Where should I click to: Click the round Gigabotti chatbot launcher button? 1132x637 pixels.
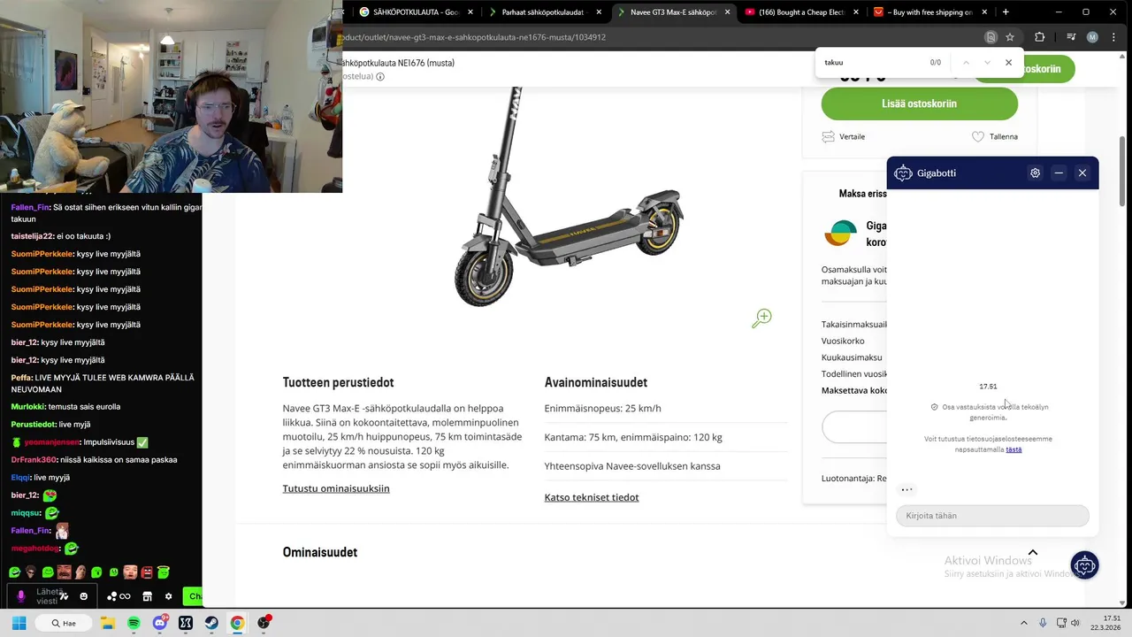click(1084, 565)
